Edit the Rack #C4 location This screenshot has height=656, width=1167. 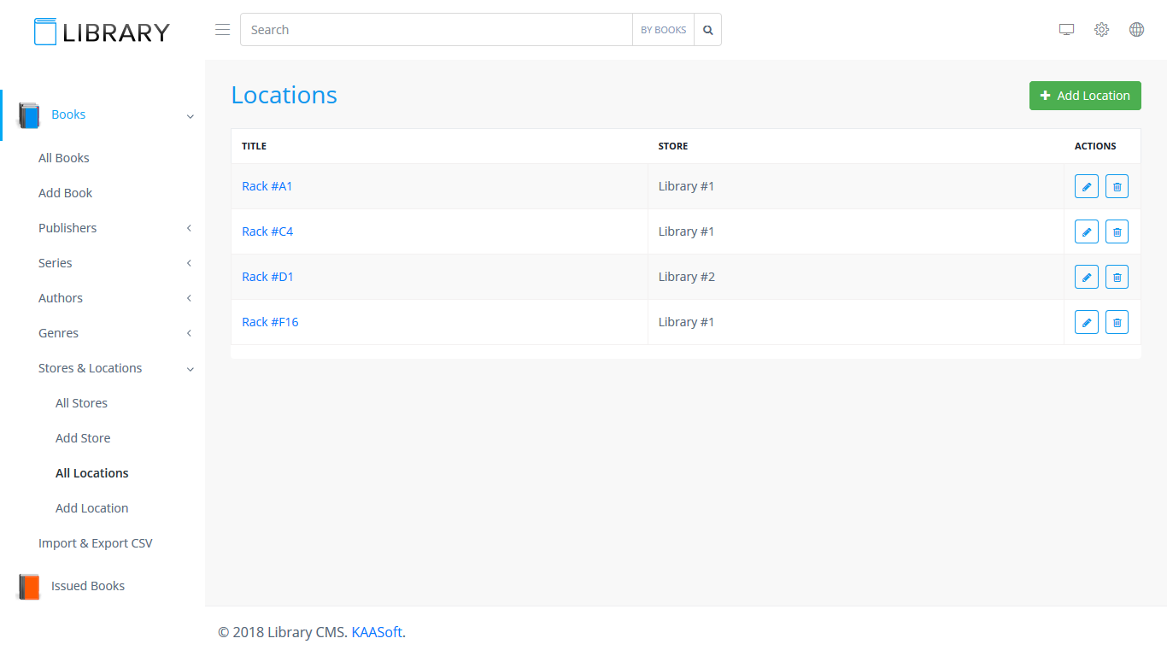(x=1086, y=231)
